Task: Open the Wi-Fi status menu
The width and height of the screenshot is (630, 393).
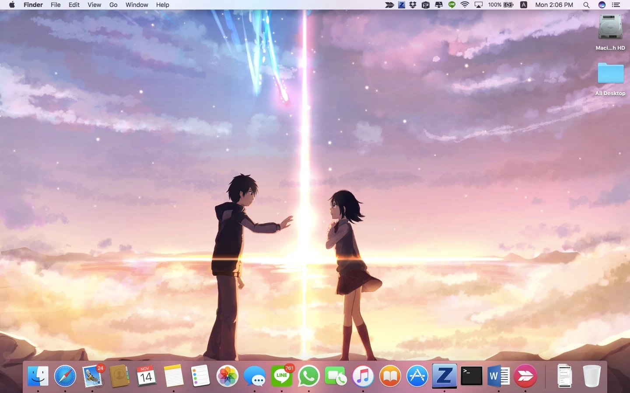Action: tap(465, 5)
